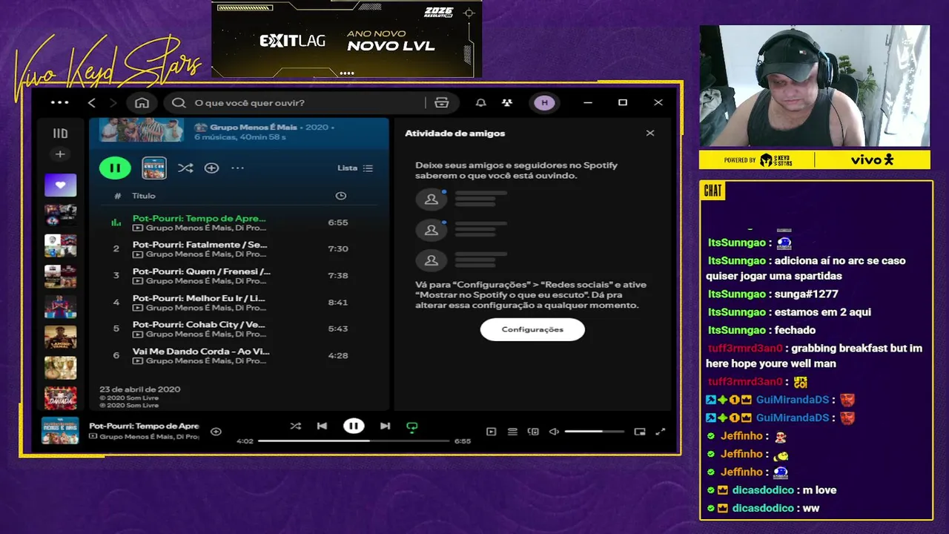Open the 'Lista' view dropdown
Viewport: 949px width, 534px height.
point(355,168)
